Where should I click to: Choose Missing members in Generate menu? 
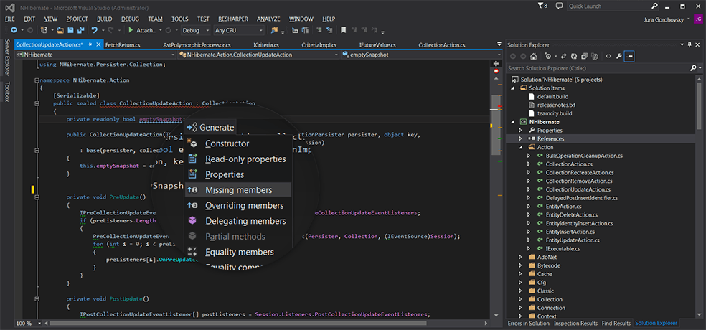pyautogui.click(x=238, y=190)
